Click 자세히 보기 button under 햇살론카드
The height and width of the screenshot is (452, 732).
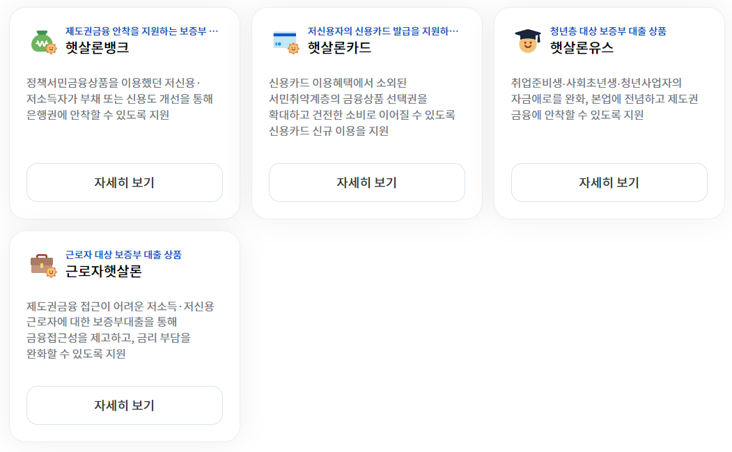click(x=367, y=182)
